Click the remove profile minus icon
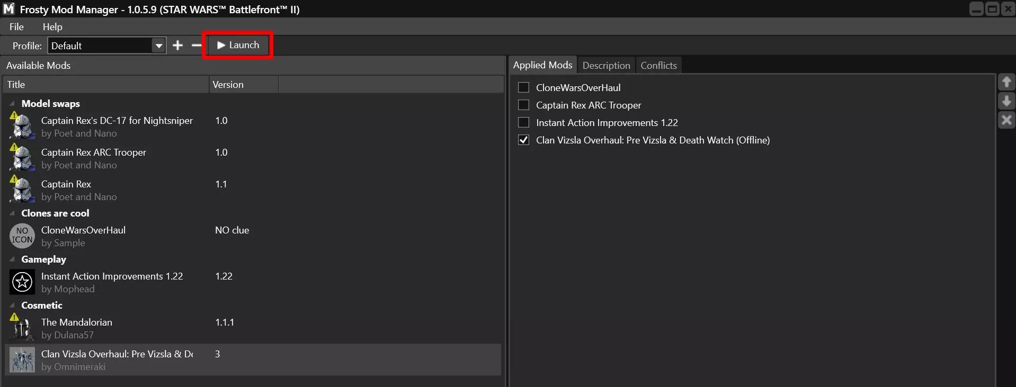This screenshot has width=1016, height=387. [x=196, y=46]
